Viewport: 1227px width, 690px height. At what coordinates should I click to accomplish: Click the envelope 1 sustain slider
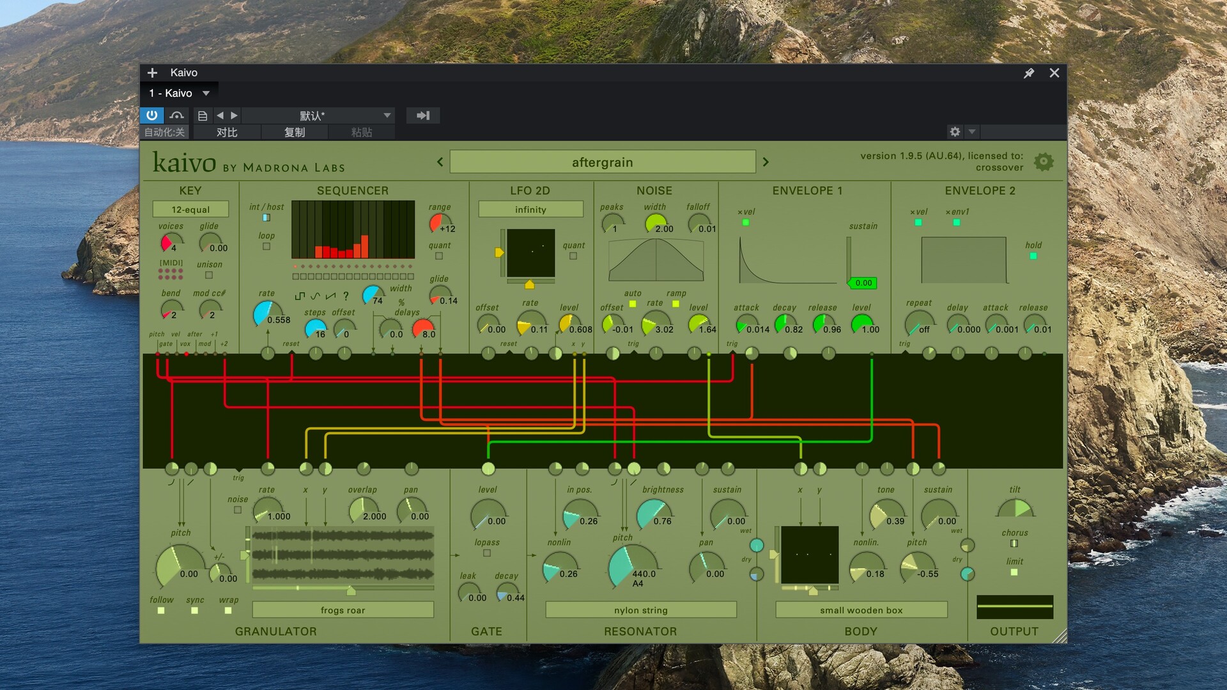[849, 261]
